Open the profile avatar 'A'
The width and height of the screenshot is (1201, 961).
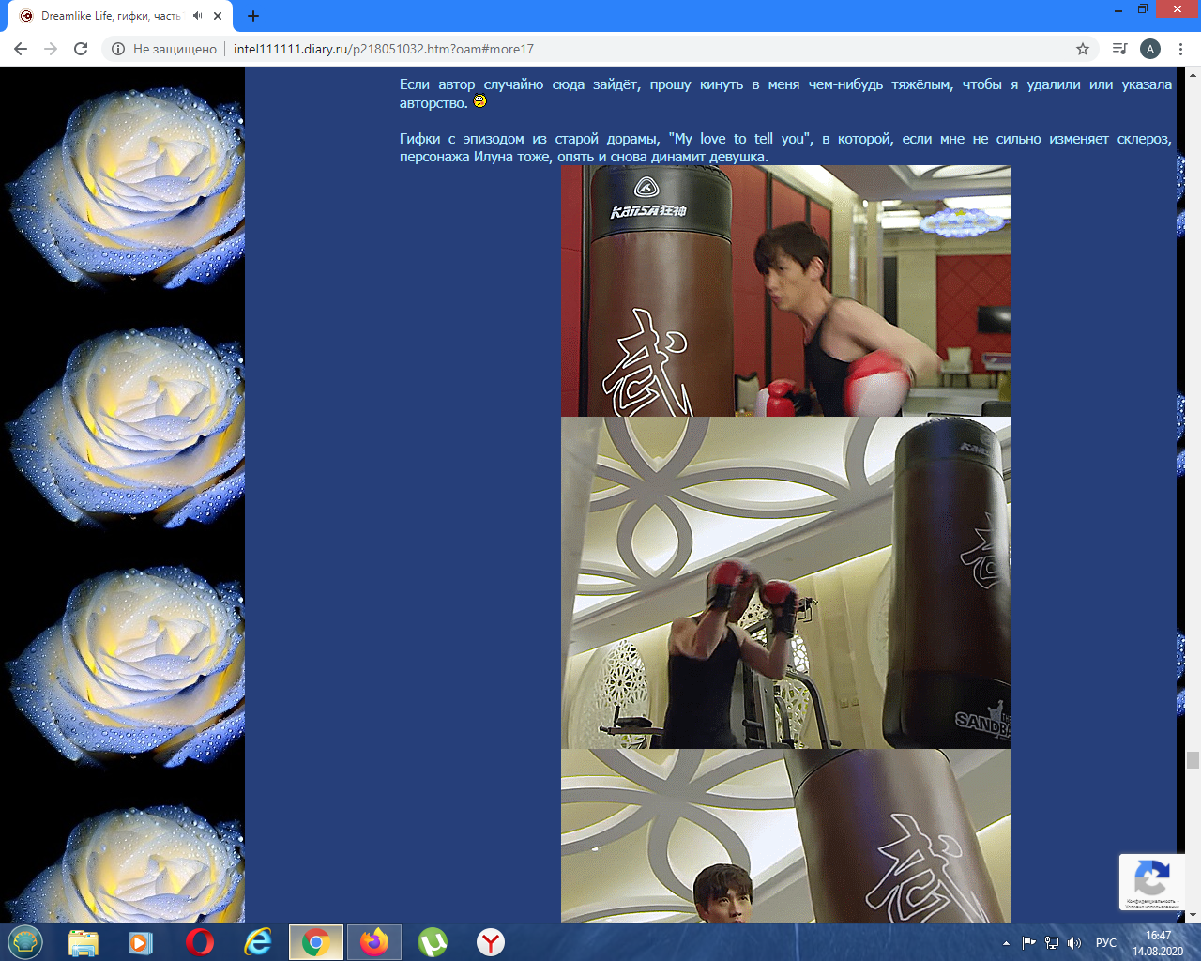click(1150, 49)
